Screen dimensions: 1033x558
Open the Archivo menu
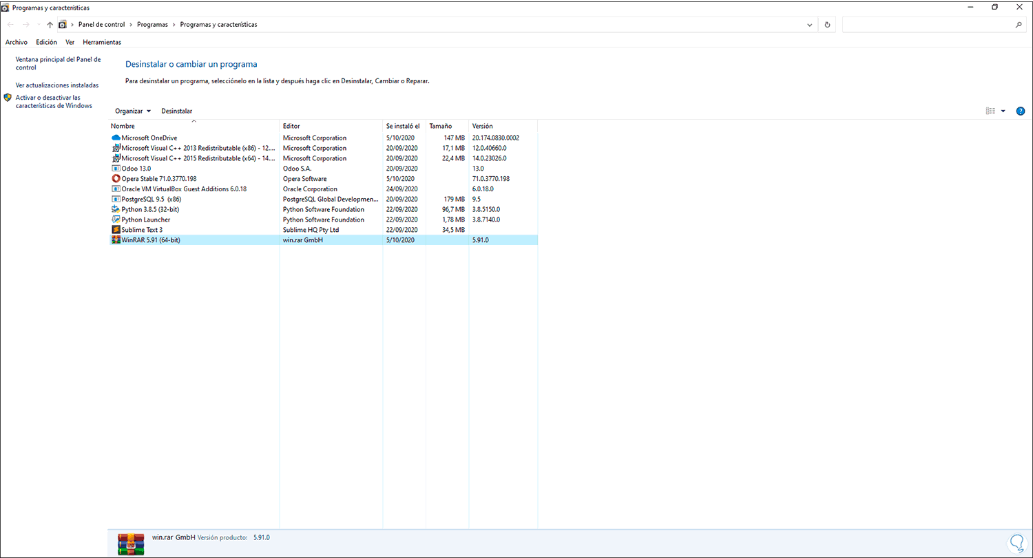(17, 42)
